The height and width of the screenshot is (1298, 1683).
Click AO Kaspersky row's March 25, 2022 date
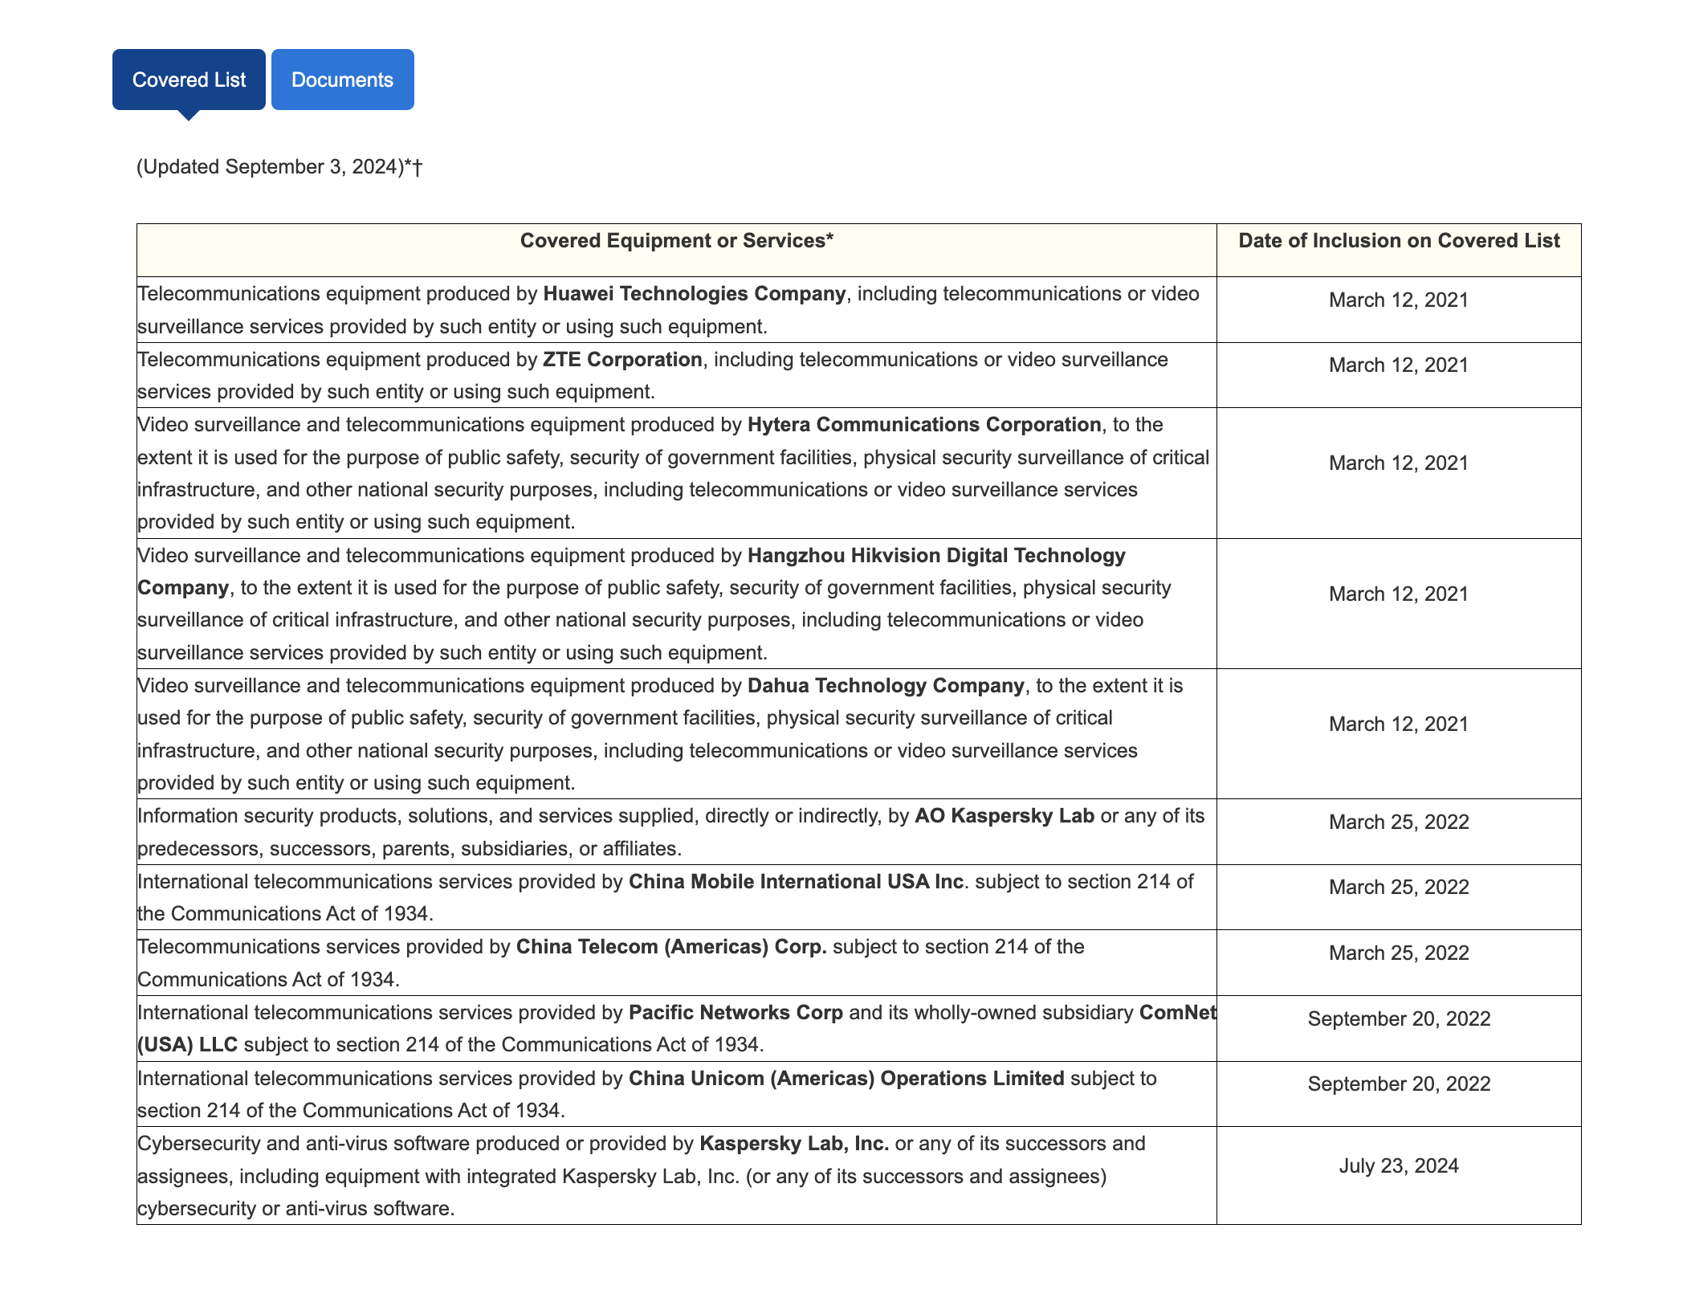coord(1398,822)
